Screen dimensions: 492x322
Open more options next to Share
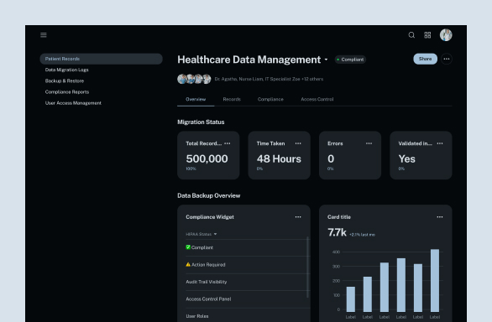446,59
